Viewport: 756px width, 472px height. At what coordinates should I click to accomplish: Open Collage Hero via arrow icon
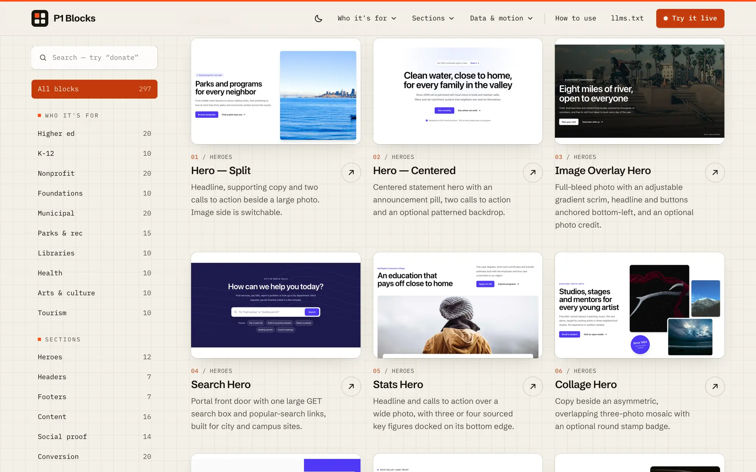tap(715, 387)
